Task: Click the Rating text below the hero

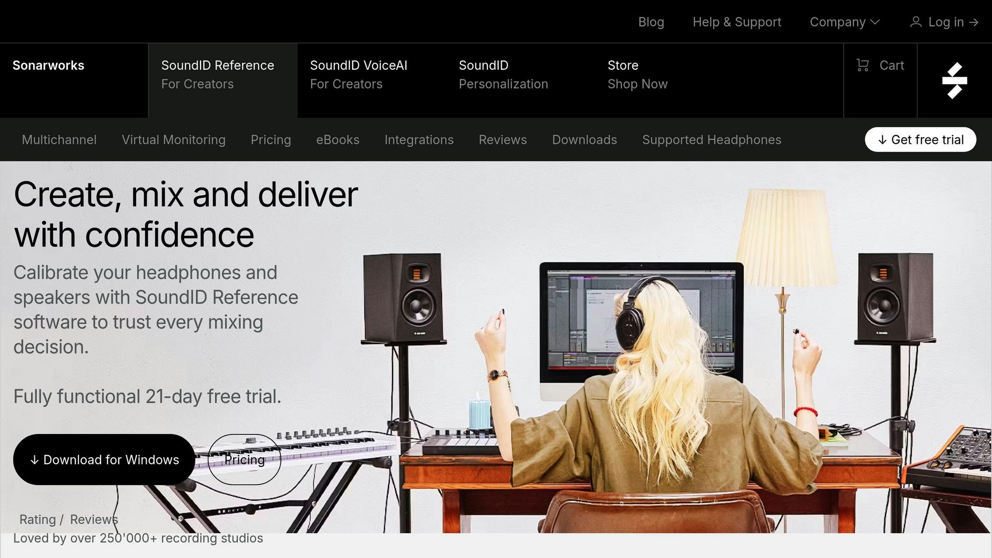Action: [38, 519]
